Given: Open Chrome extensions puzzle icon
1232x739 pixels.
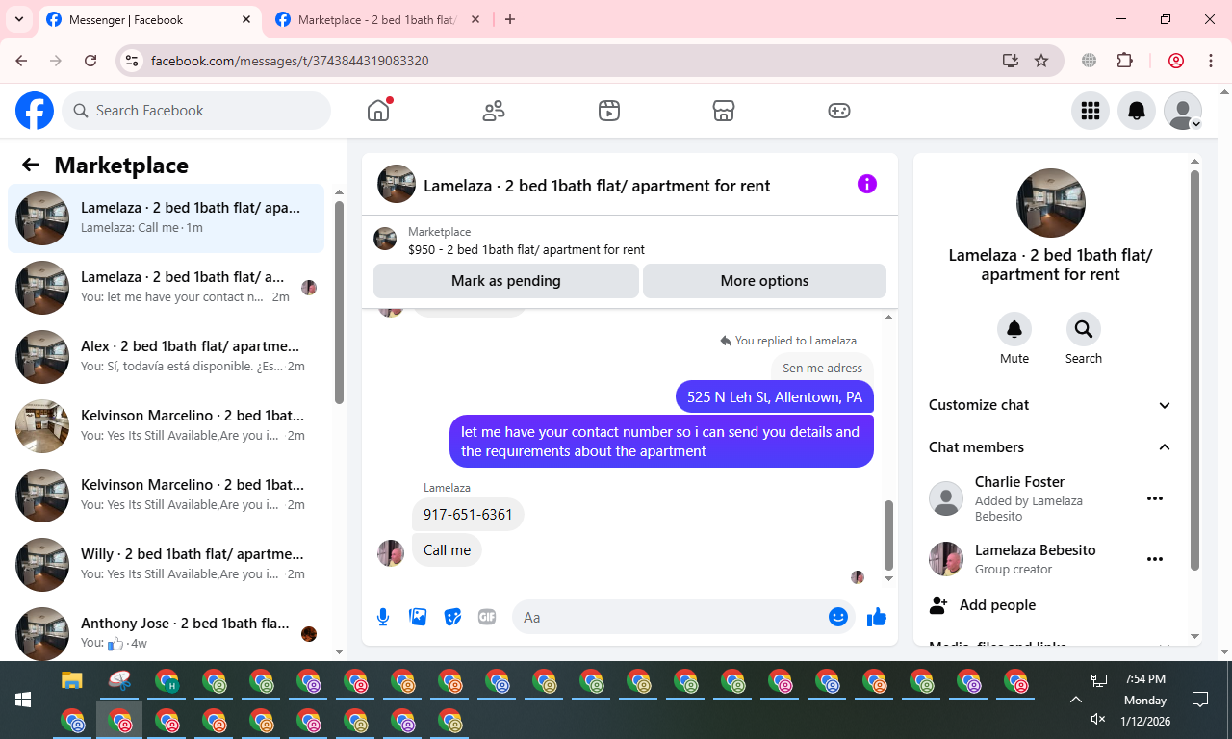Looking at the screenshot, I should click(x=1124, y=61).
